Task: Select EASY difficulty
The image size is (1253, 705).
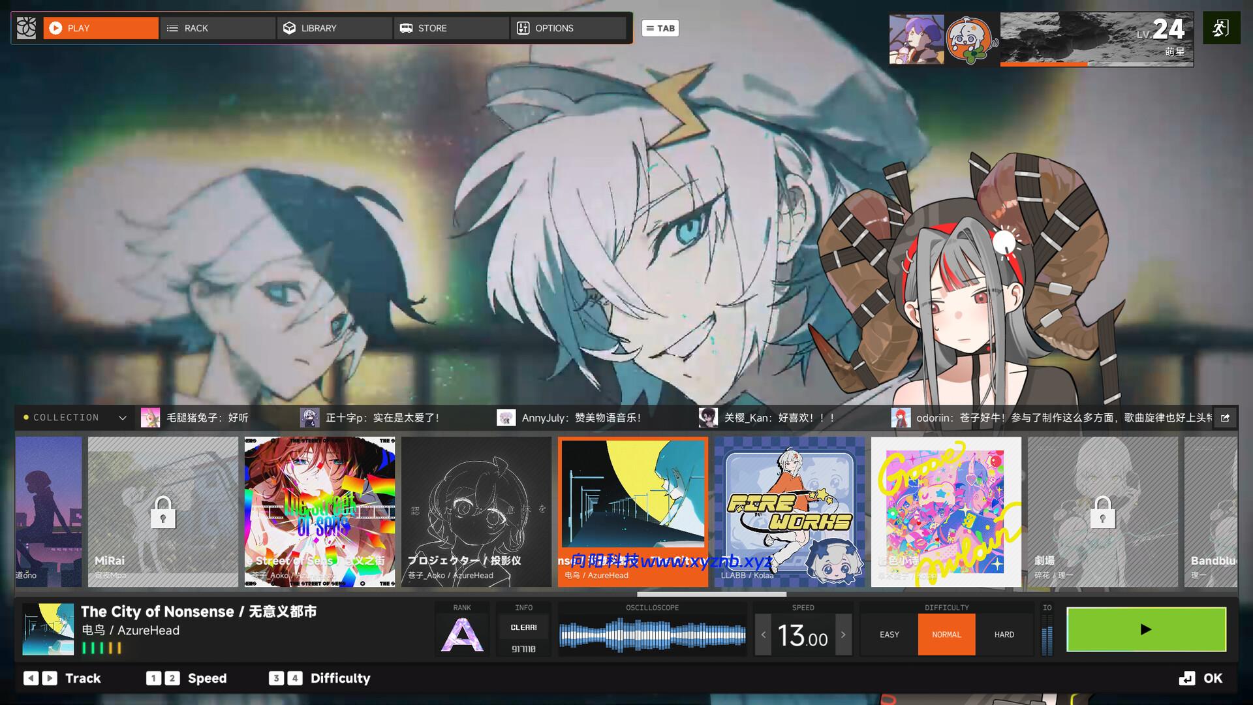Action: coord(889,634)
